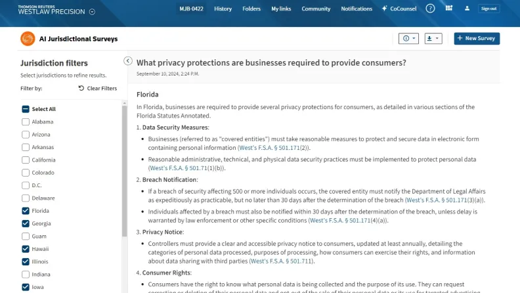Uncheck the Florida jurisdiction checkbox
520x293 pixels.
[x=26, y=211]
